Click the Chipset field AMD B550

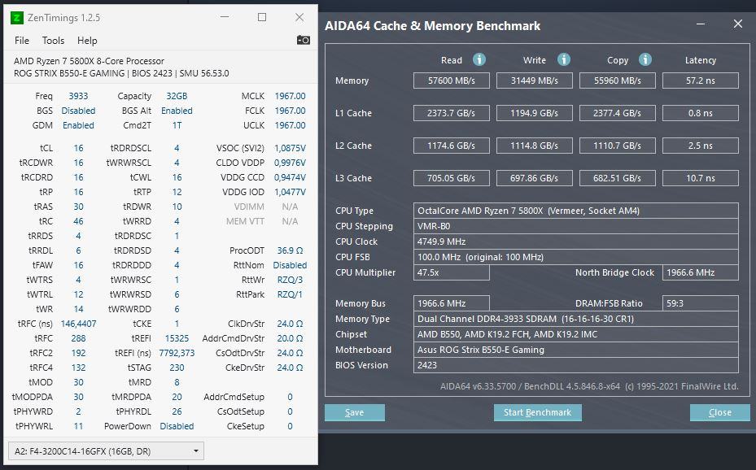(575, 334)
